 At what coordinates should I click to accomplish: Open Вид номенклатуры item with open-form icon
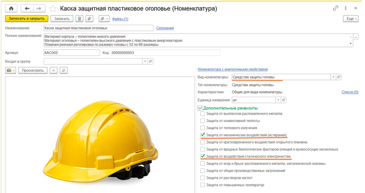click(339, 77)
